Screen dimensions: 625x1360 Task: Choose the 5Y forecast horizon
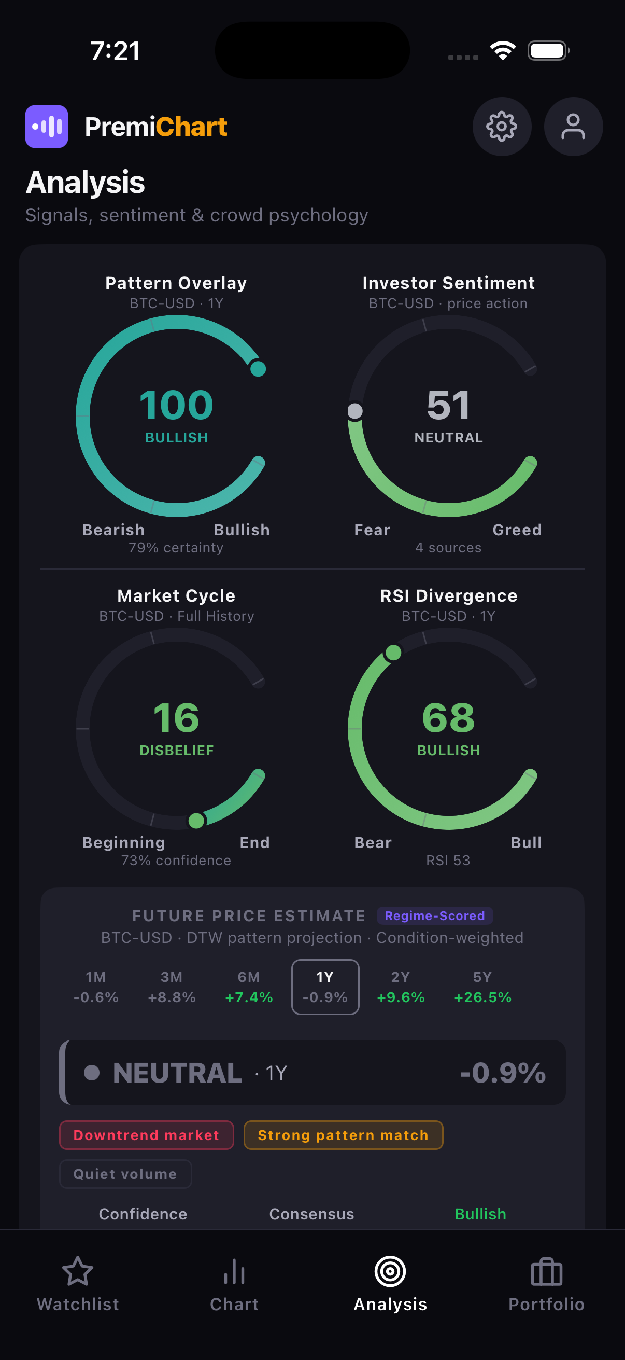[x=482, y=987]
